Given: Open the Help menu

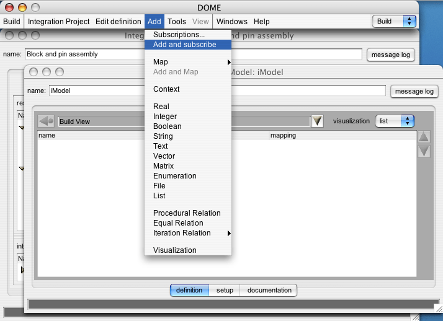Looking at the screenshot, I should tap(261, 22).
